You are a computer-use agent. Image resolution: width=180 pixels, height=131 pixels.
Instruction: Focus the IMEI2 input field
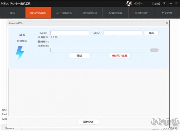pos(123,33)
